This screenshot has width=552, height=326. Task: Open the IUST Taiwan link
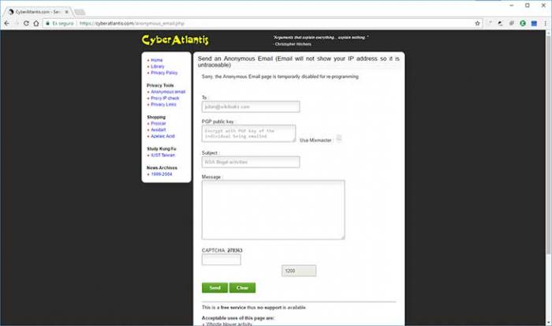coord(162,156)
